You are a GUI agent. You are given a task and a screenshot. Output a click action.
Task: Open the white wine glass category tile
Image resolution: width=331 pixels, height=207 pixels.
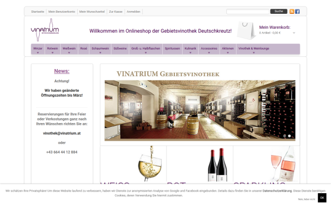133,164
